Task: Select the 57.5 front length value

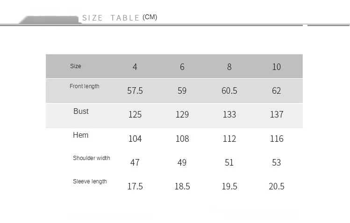Action: pyautogui.click(x=135, y=91)
